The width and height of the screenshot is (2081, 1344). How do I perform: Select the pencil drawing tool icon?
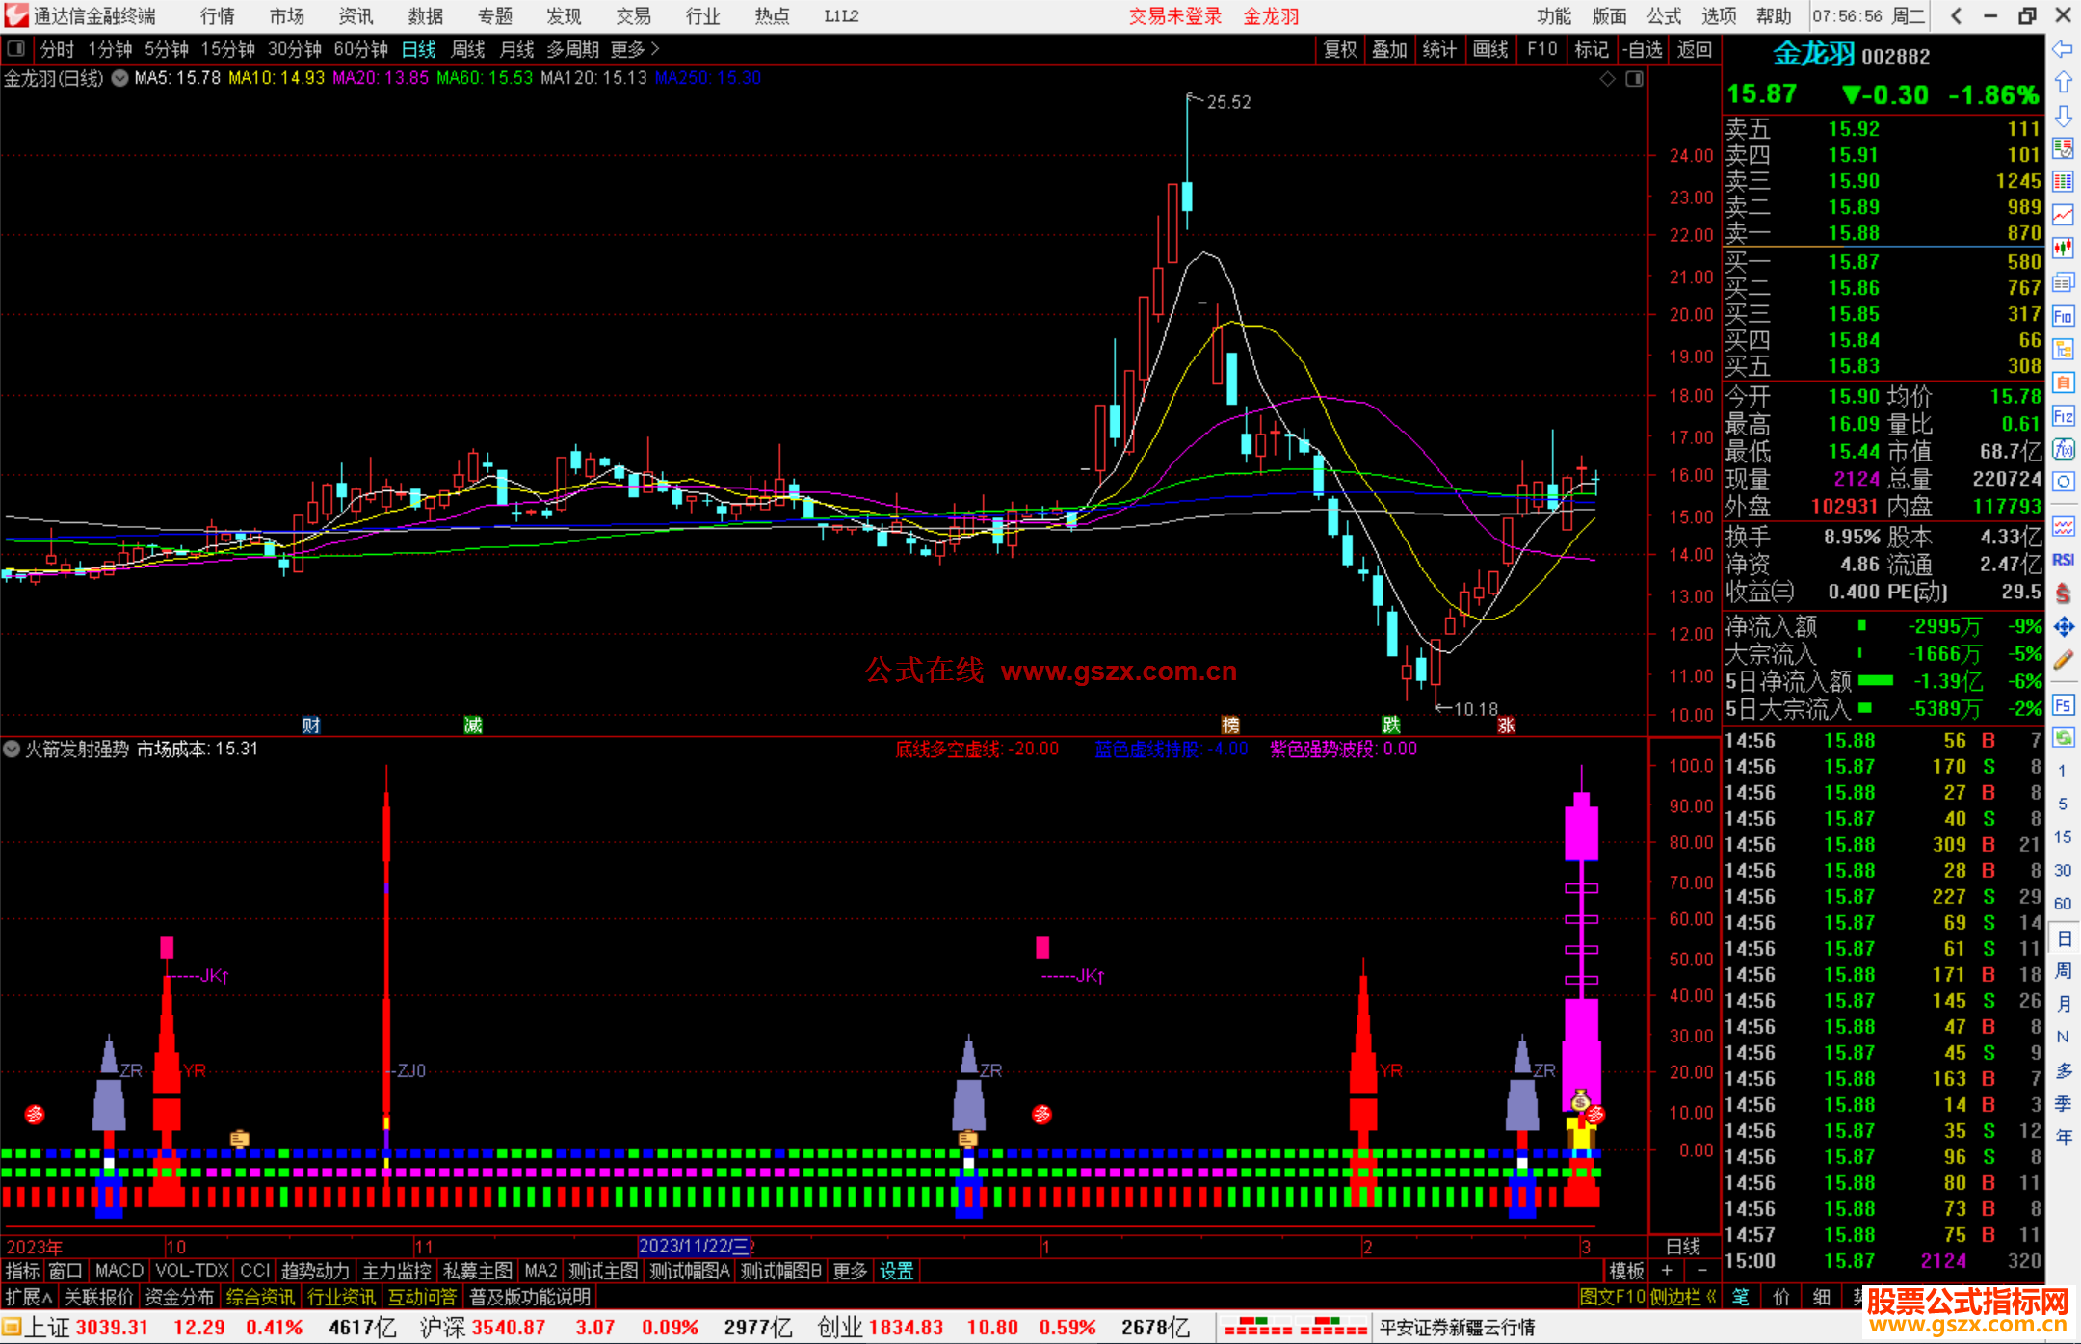(2063, 661)
